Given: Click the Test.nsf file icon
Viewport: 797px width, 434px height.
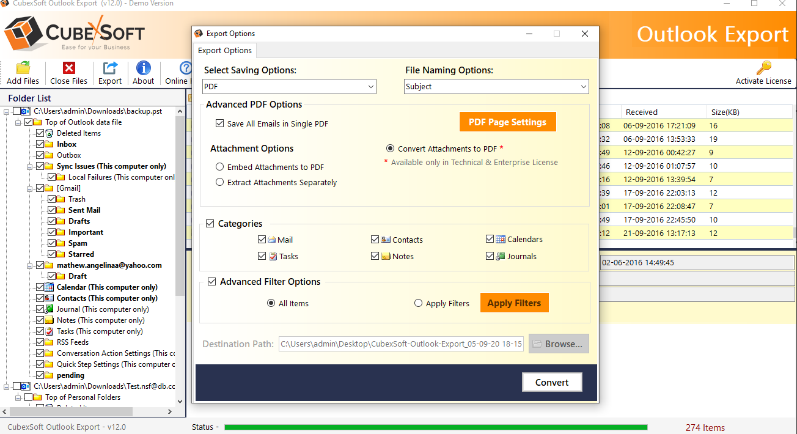Looking at the screenshot, I should [25, 386].
